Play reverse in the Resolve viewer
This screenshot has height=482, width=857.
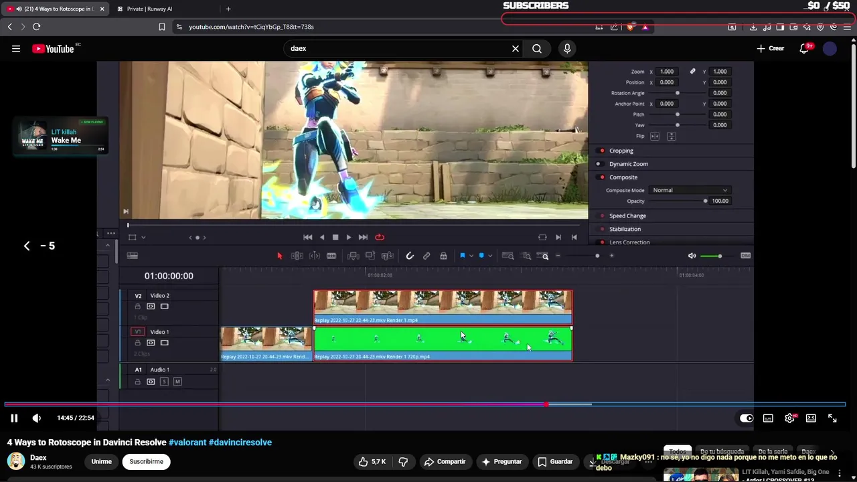pyautogui.click(x=321, y=237)
